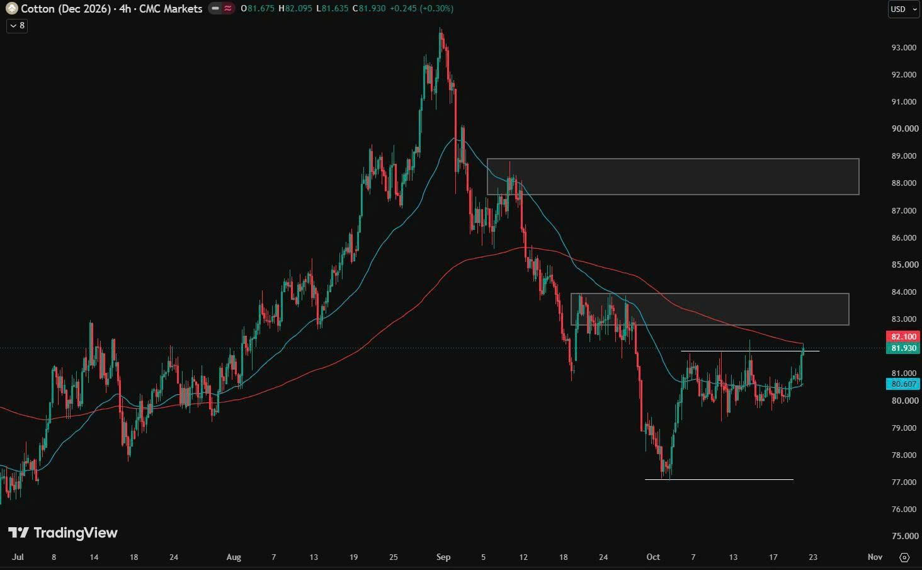This screenshot has height=570, width=922.
Task: Click the Aug label on the time axis
Action: tap(234, 557)
